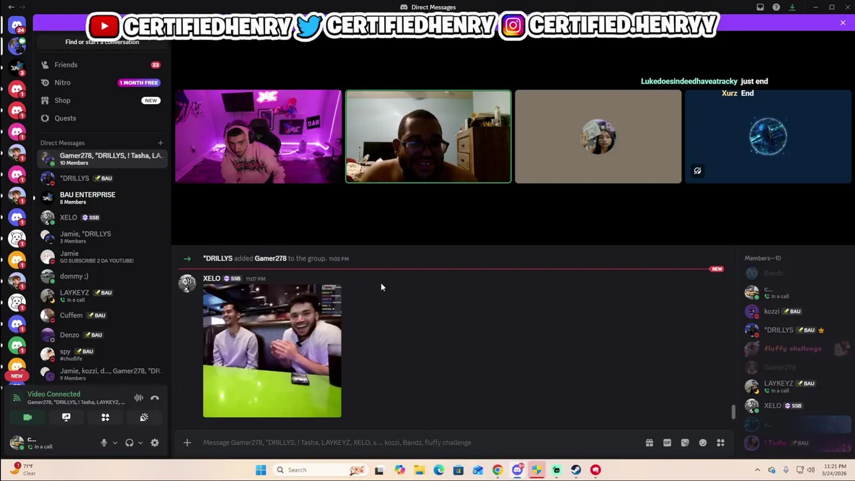855x481 pixels.
Task: Open the Discord home direct messages icon
Action: click(x=17, y=25)
